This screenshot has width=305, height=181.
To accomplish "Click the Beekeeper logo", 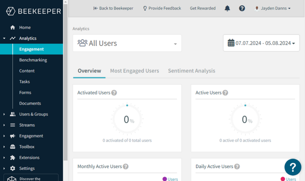I will [33, 11].
